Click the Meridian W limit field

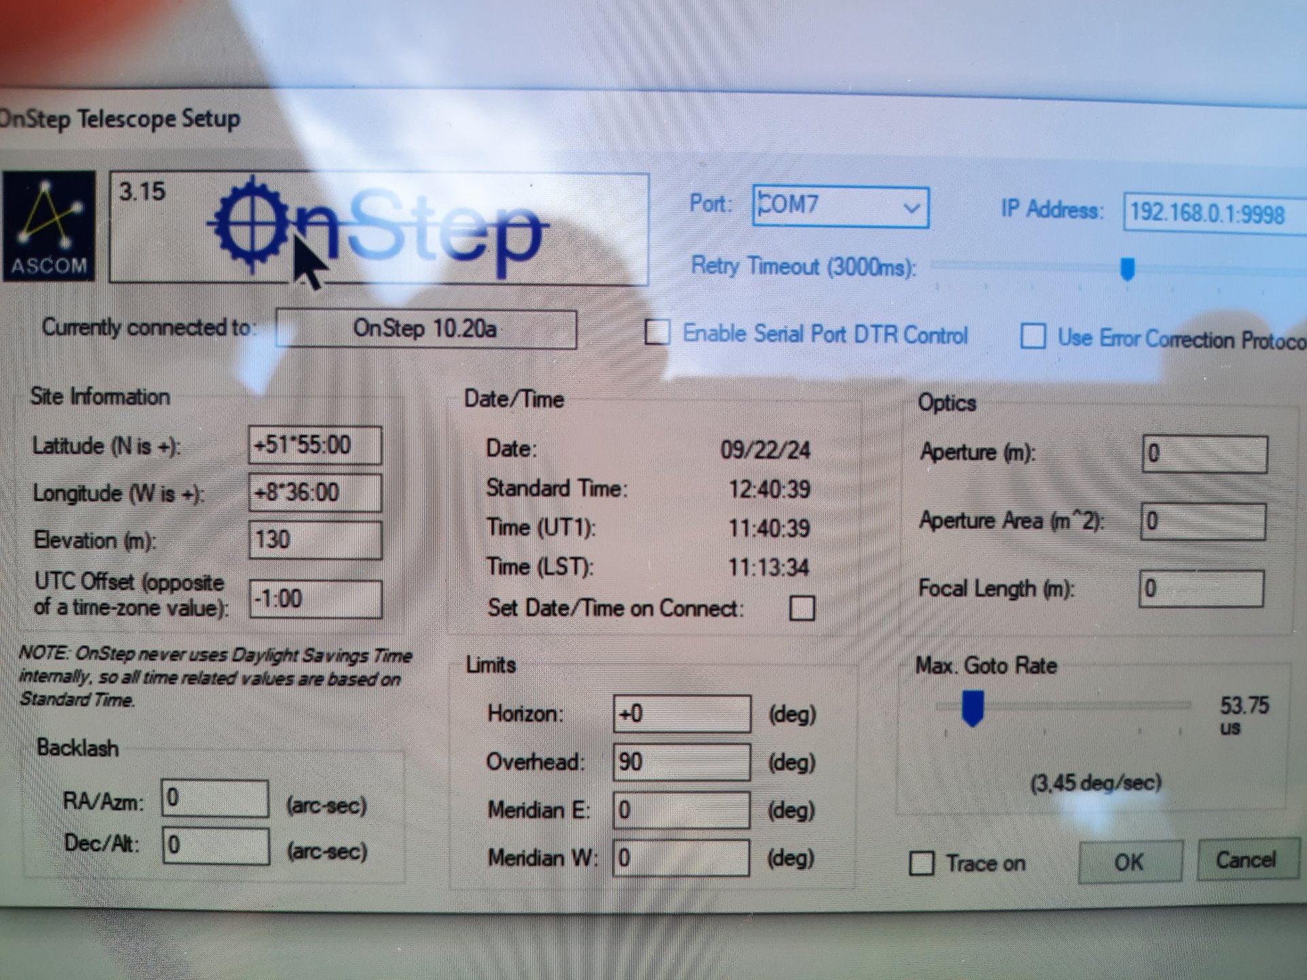[681, 857]
